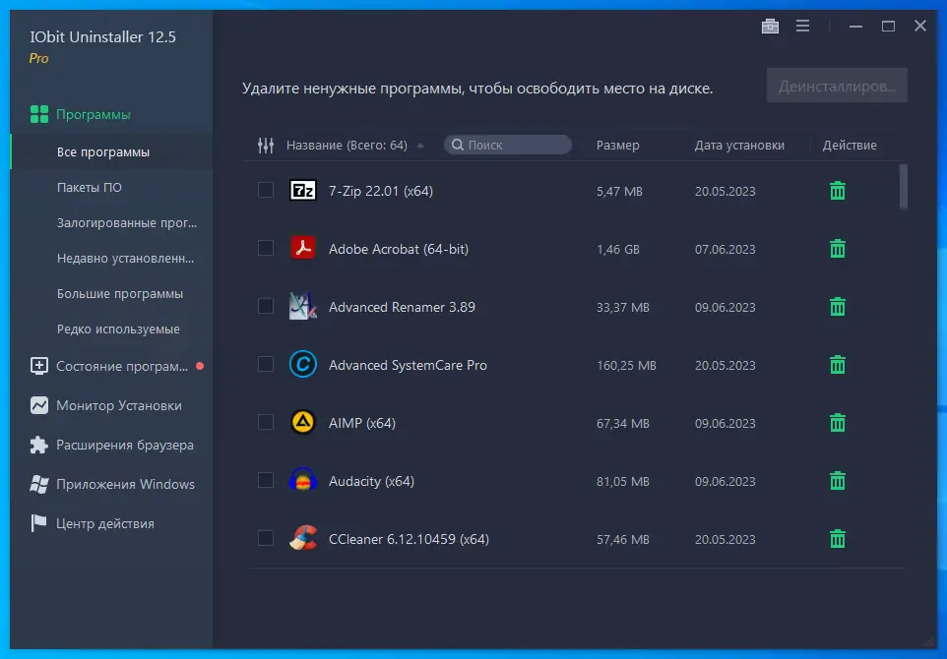Click the Деинсталлировать button
Image resolution: width=947 pixels, height=659 pixels.
[x=837, y=86]
